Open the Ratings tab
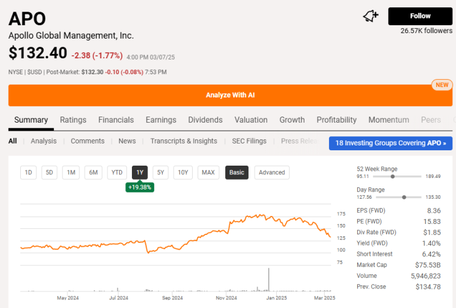The width and height of the screenshot is (456, 308). (x=73, y=120)
